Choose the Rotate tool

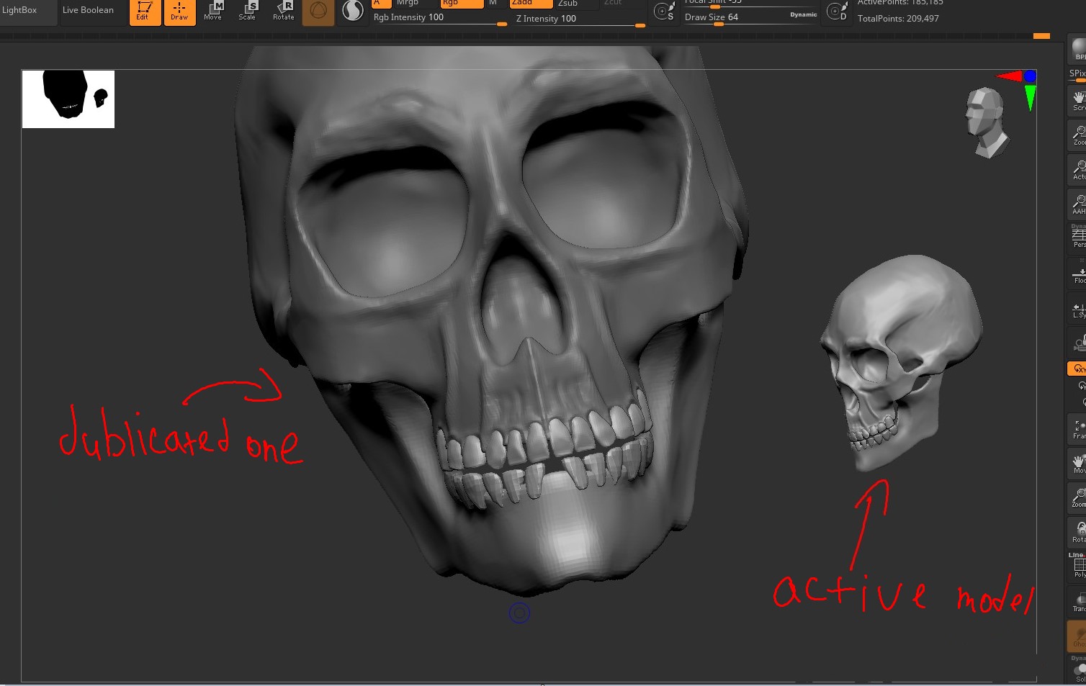coord(283,11)
